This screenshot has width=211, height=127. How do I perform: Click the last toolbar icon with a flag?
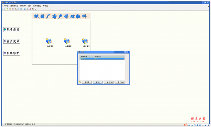point(33,9)
